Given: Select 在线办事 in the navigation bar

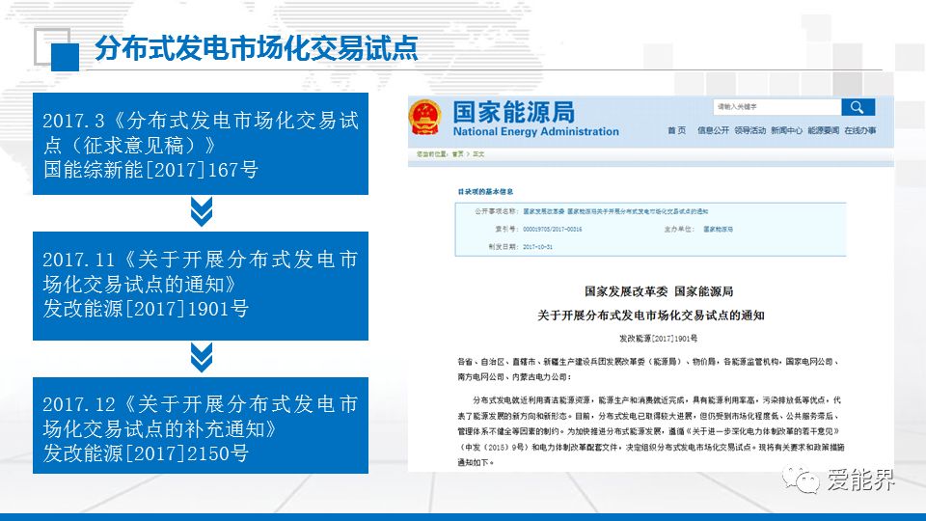Looking at the screenshot, I should 859,130.
